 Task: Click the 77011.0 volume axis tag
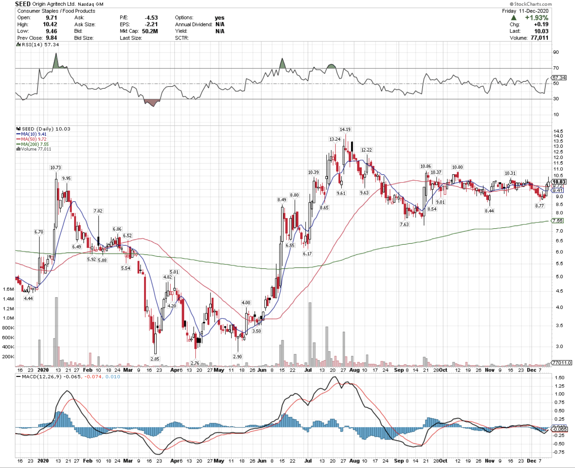tap(561, 362)
